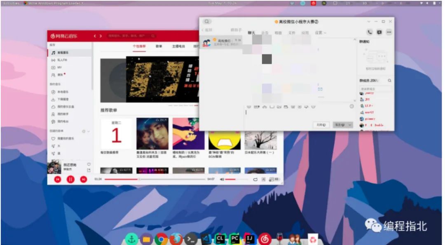
Task: Open 我的歌手 in NetEase sidebar
Action: coord(70,114)
